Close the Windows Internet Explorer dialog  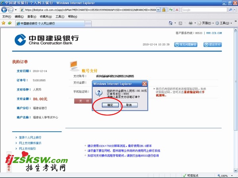(x=144, y=84)
